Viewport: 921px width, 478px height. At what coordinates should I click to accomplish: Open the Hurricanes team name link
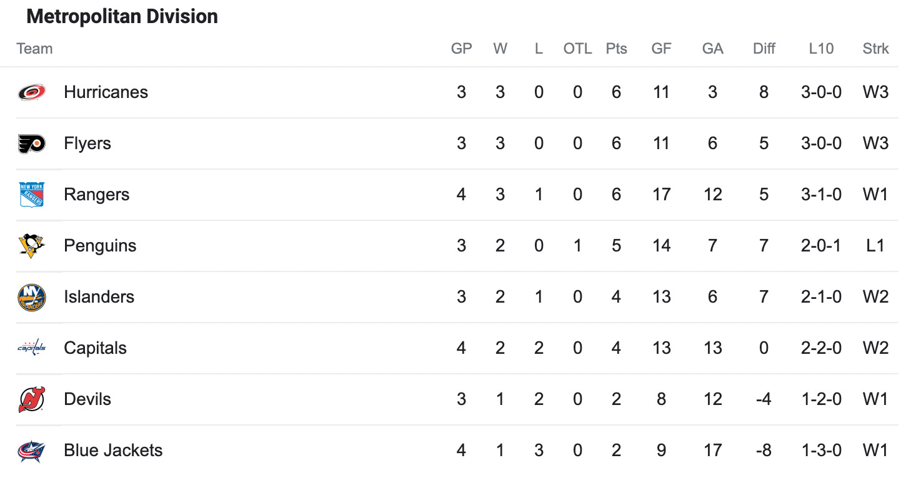click(106, 92)
